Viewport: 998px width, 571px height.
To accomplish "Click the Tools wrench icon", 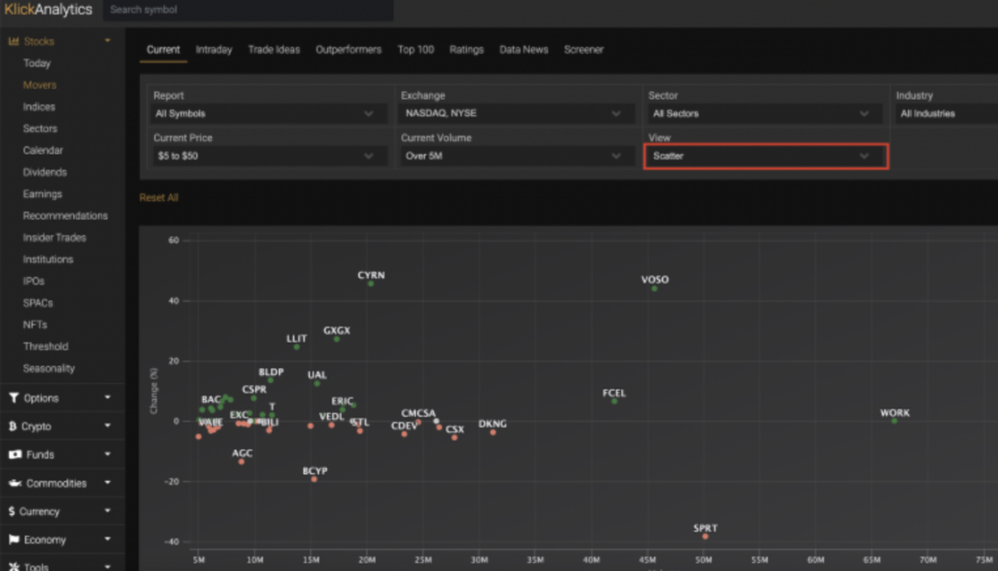I will click(x=14, y=566).
